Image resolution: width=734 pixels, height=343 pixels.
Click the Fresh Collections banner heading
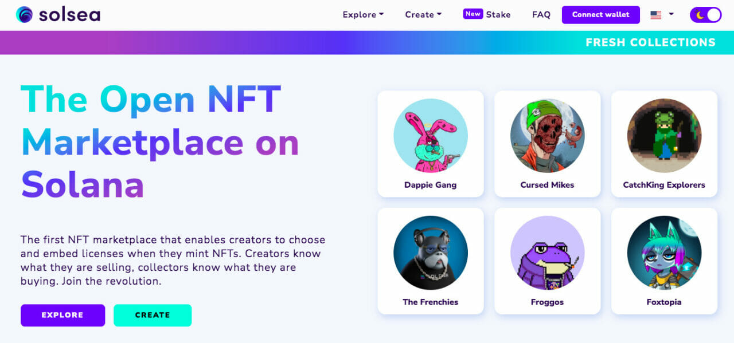pyautogui.click(x=650, y=42)
